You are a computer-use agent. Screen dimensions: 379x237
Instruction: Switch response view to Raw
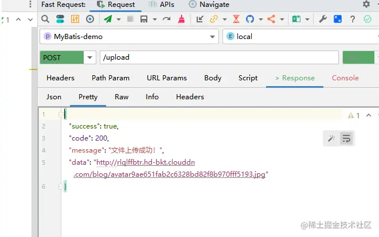point(122,97)
